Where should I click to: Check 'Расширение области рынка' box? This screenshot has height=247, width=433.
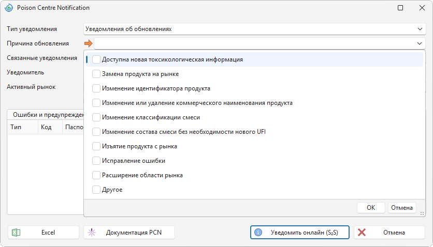point(96,175)
